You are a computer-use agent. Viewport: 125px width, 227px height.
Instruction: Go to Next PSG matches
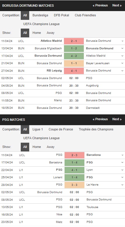pos(117,119)
